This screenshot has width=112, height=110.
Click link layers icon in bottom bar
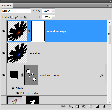tap(63, 106)
